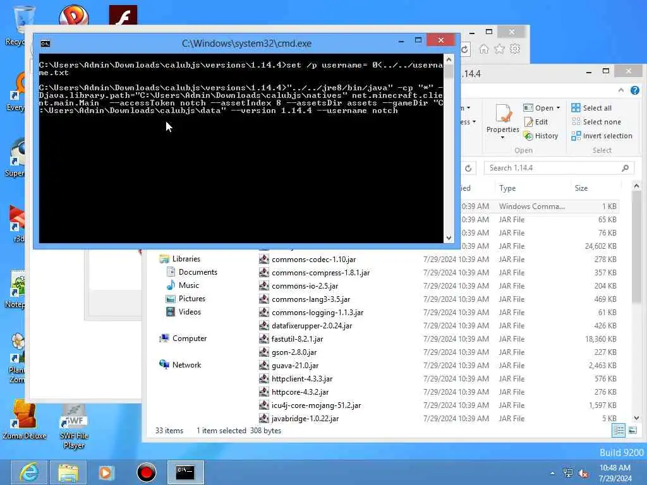Open Properties in the Explorer ribbon
The width and height of the screenshot is (647, 485).
[x=502, y=119]
